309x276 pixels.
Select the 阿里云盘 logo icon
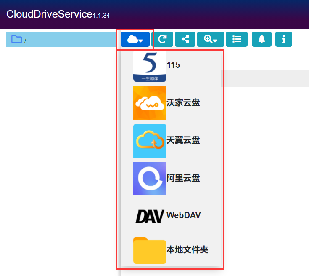pos(150,178)
